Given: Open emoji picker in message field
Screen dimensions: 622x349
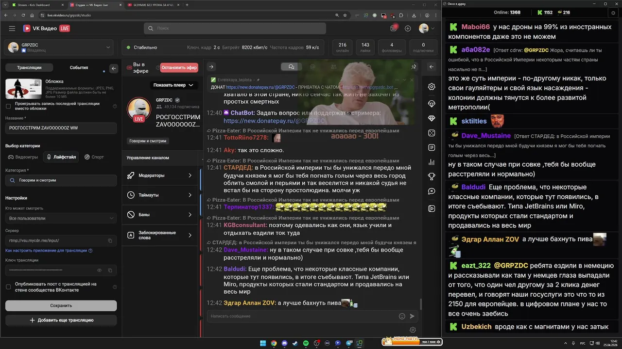Looking at the screenshot, I should tap(402, 316).
